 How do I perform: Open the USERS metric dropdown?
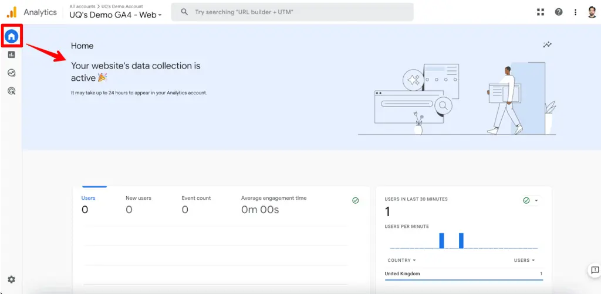pos(524,261)
